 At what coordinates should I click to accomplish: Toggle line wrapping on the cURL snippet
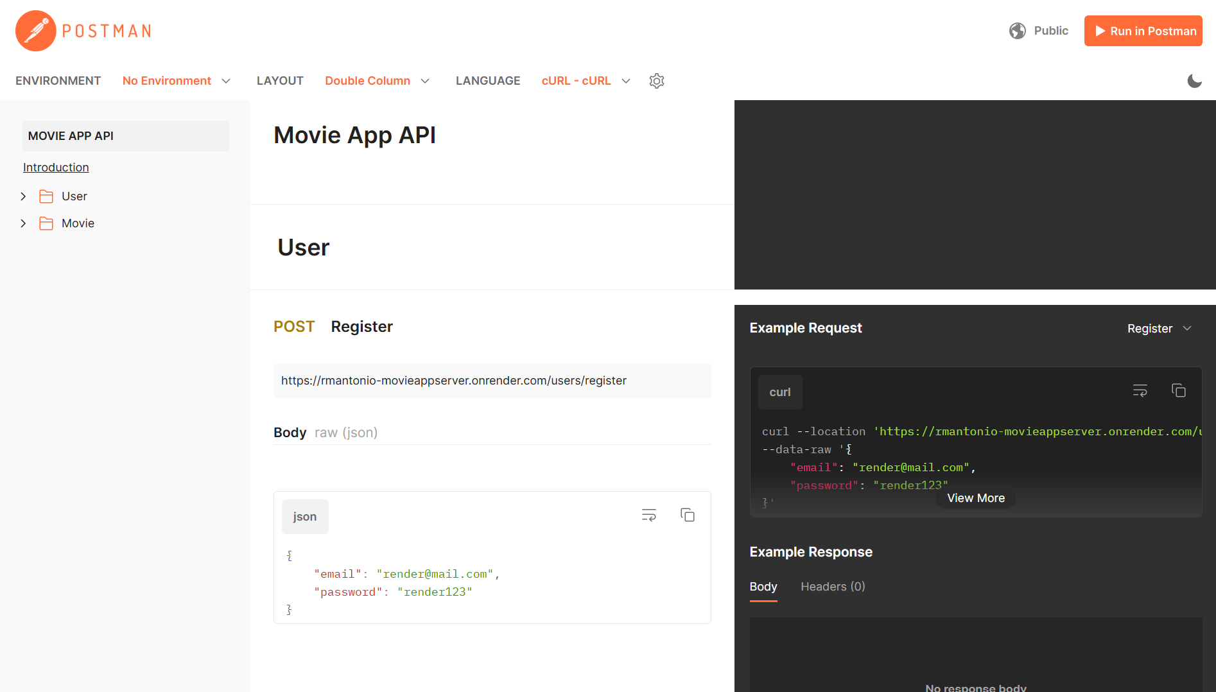click(x=1140, y=390)
